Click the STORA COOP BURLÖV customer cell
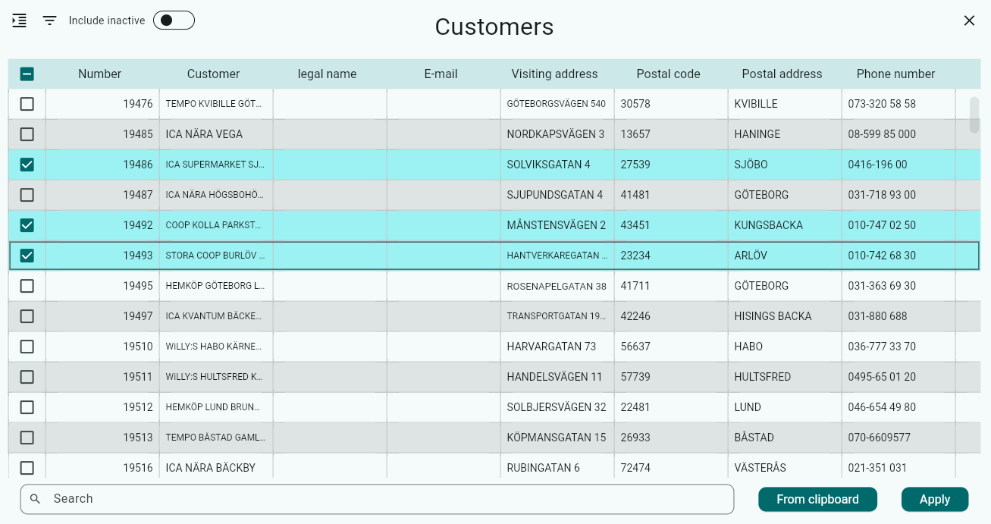The image size is (991, 524). point(216,256)
